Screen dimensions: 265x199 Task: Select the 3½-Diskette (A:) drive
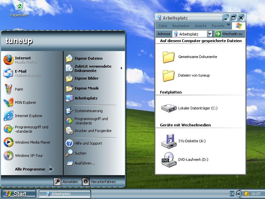pos(184,141)
